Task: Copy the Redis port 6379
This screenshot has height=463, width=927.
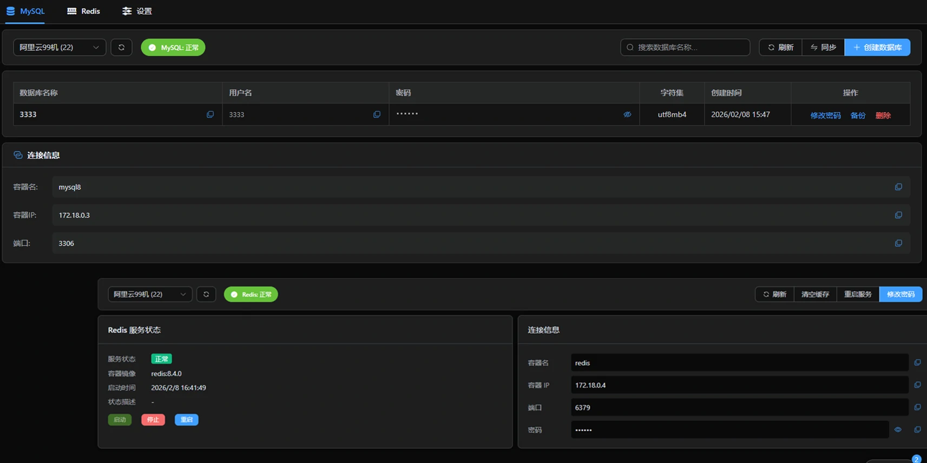Action: pos(917,407)
